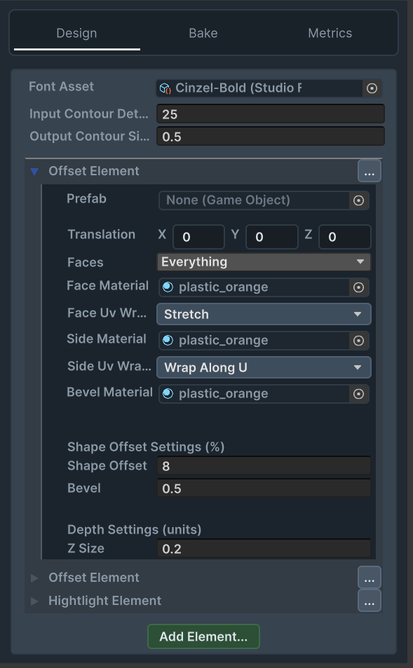
Task: Open Face Uv Wrap dropdown set to Stretch
Action: [x=264, y=315]
